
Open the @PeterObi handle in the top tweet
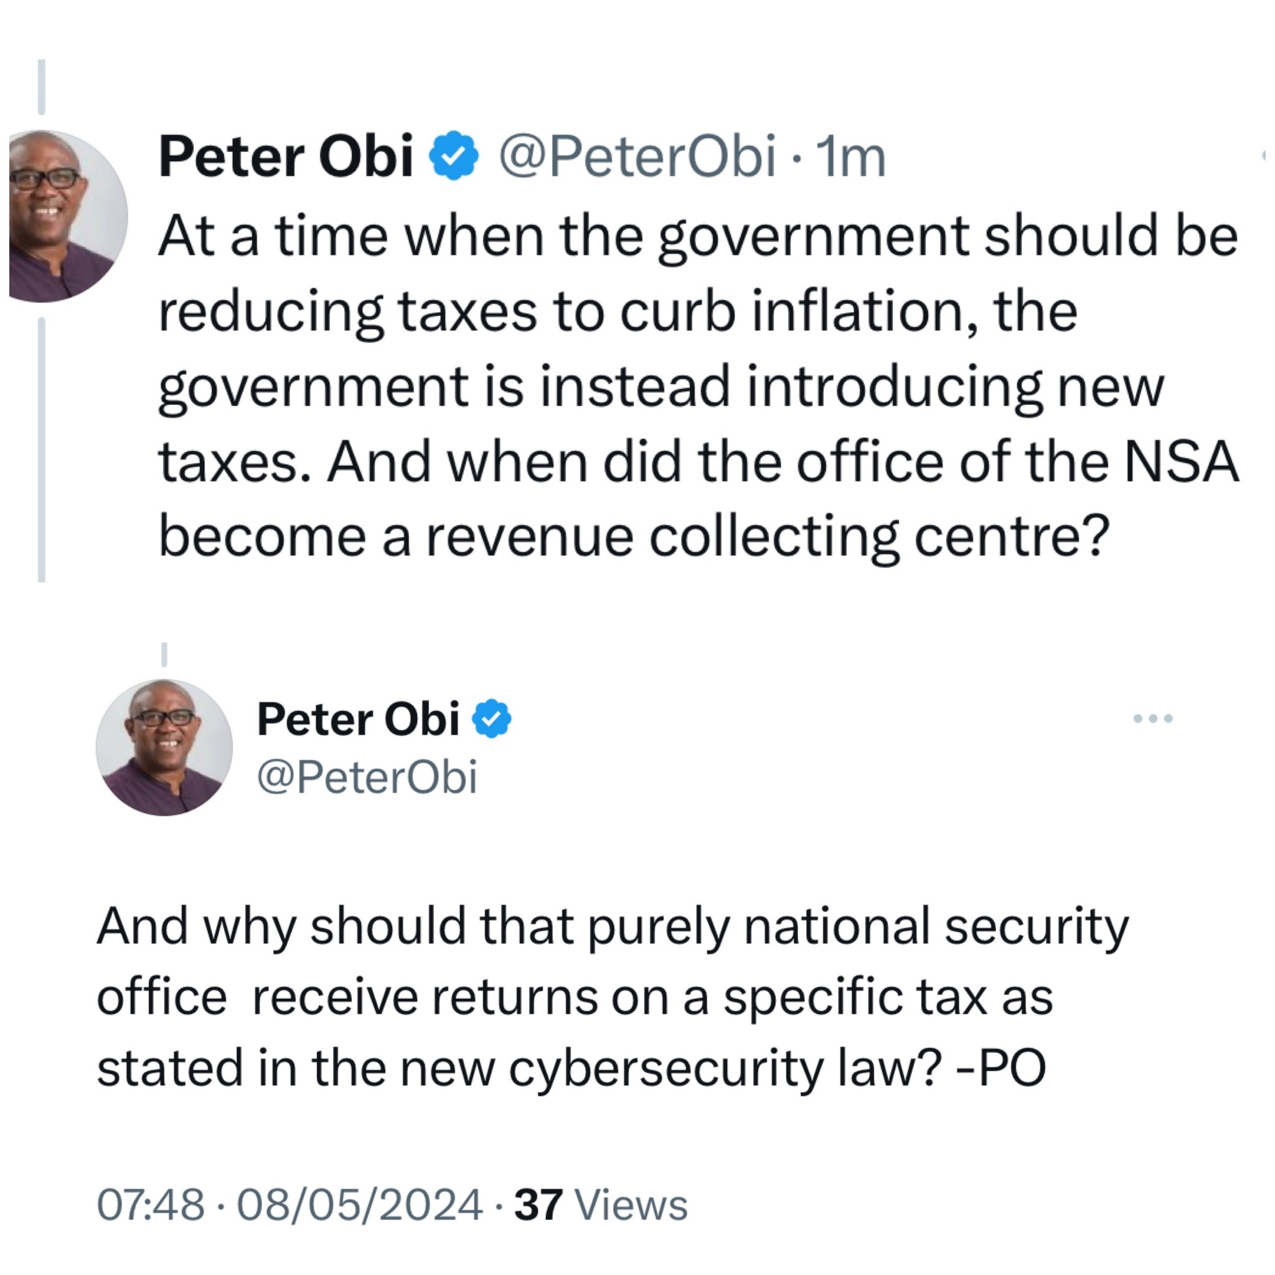[636, 157]
